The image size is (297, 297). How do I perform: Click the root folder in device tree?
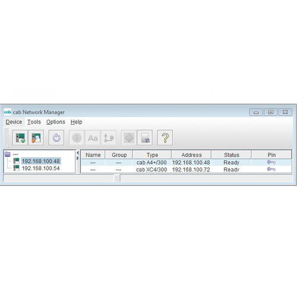(x=8, y=154)
